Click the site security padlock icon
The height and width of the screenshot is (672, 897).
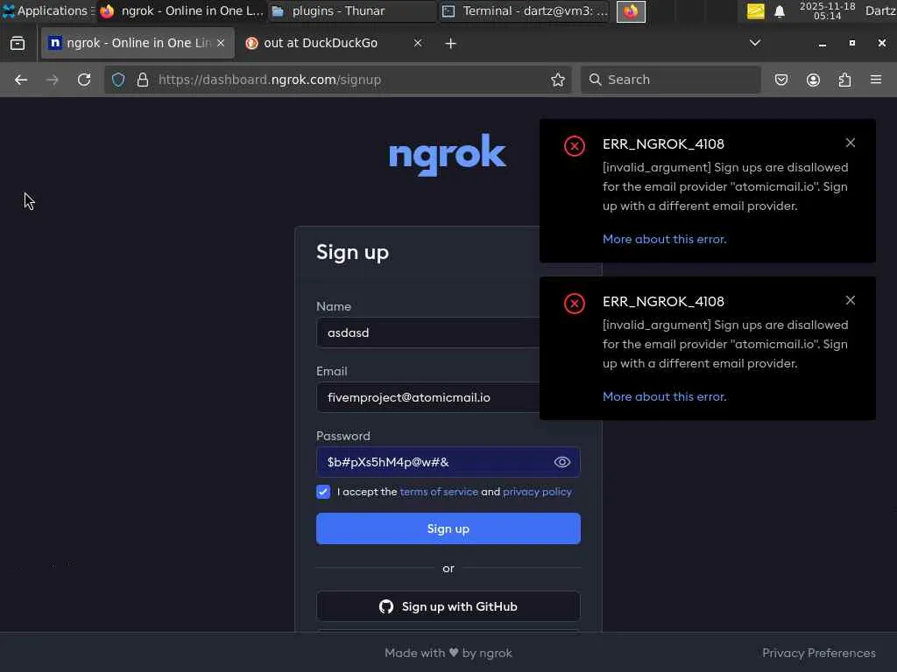[x=143, y=80]
